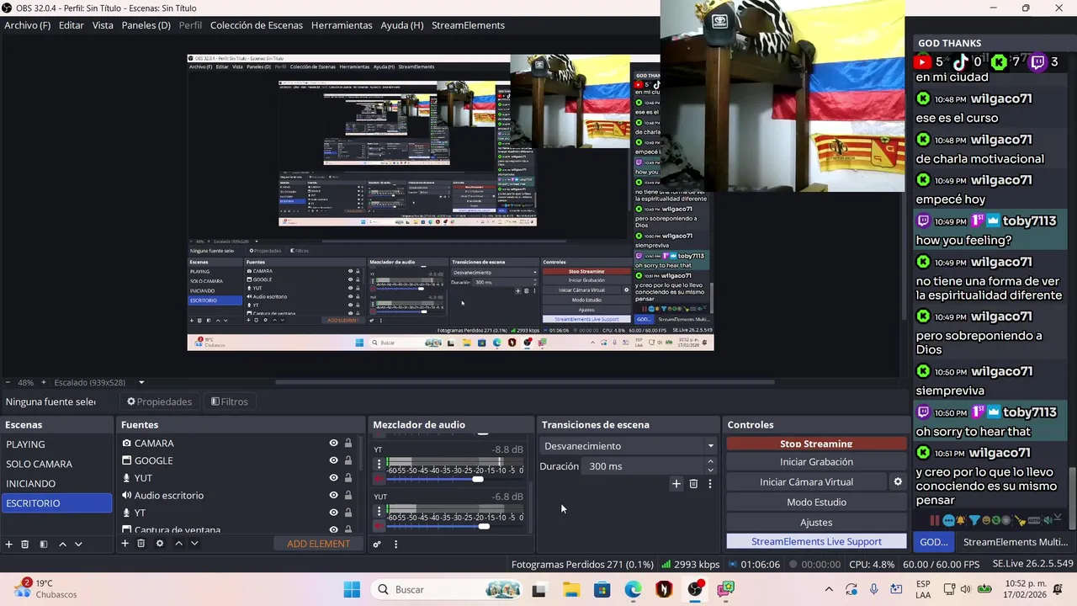Open Vista menu

pos(103,25)
